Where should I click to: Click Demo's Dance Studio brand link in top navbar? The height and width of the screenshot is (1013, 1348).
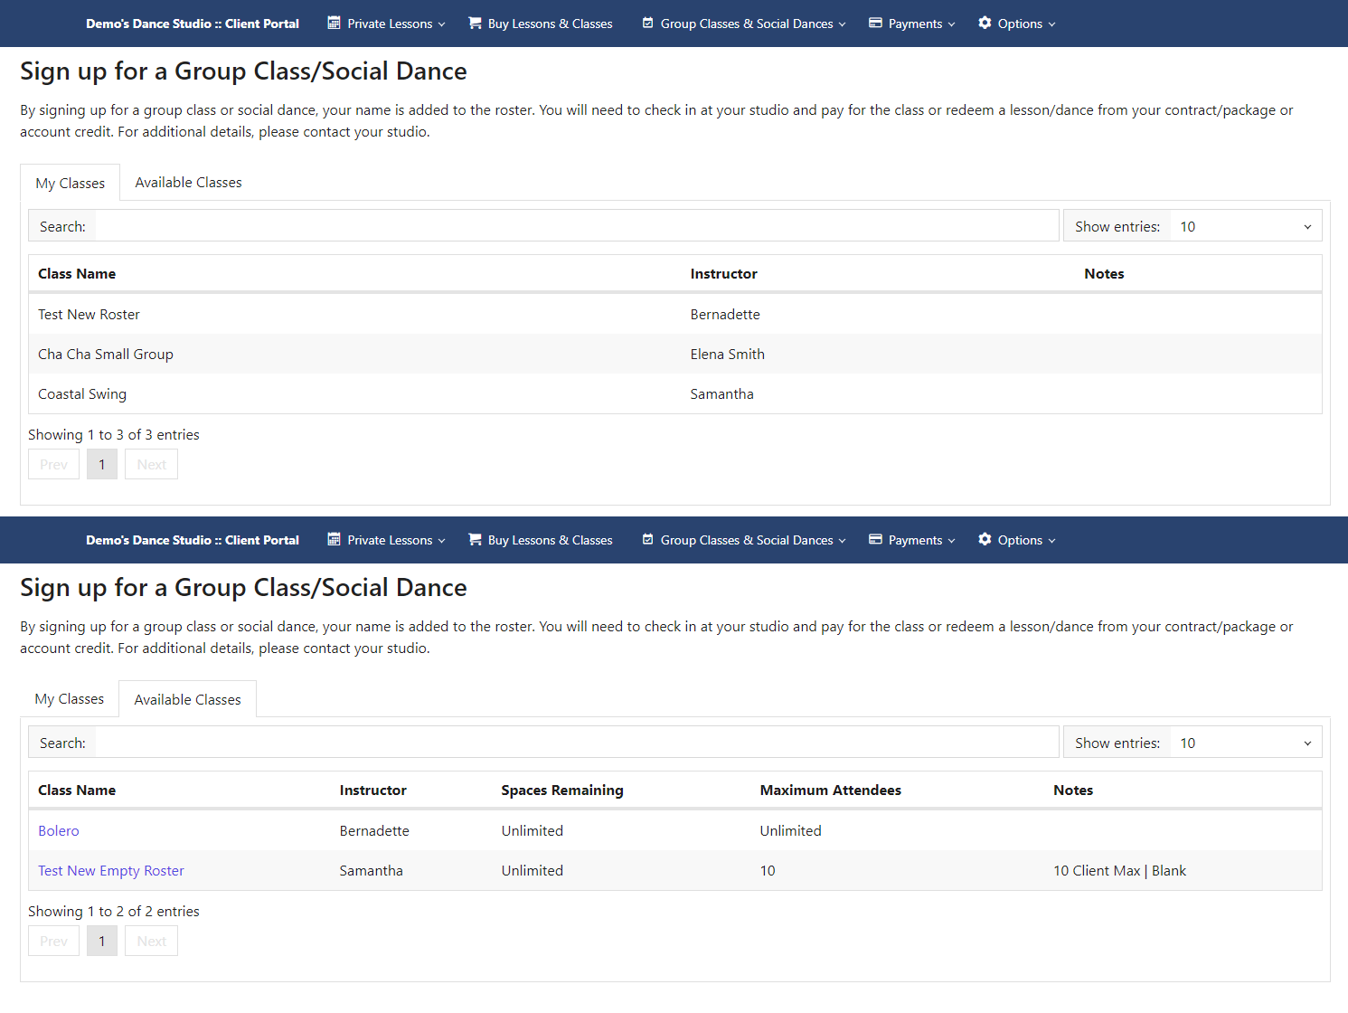(193, 24)
